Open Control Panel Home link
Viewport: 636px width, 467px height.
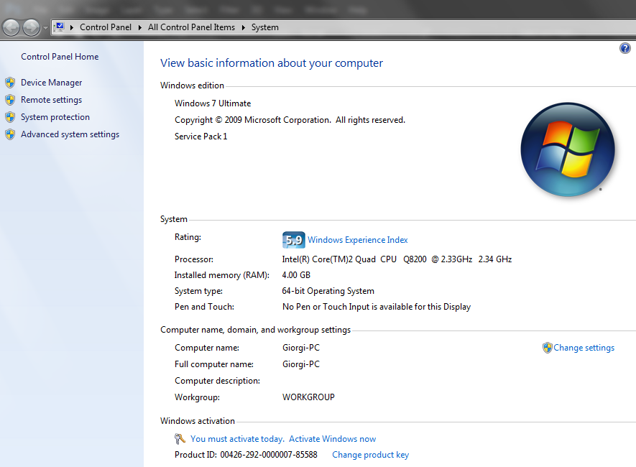pos(60,57)
